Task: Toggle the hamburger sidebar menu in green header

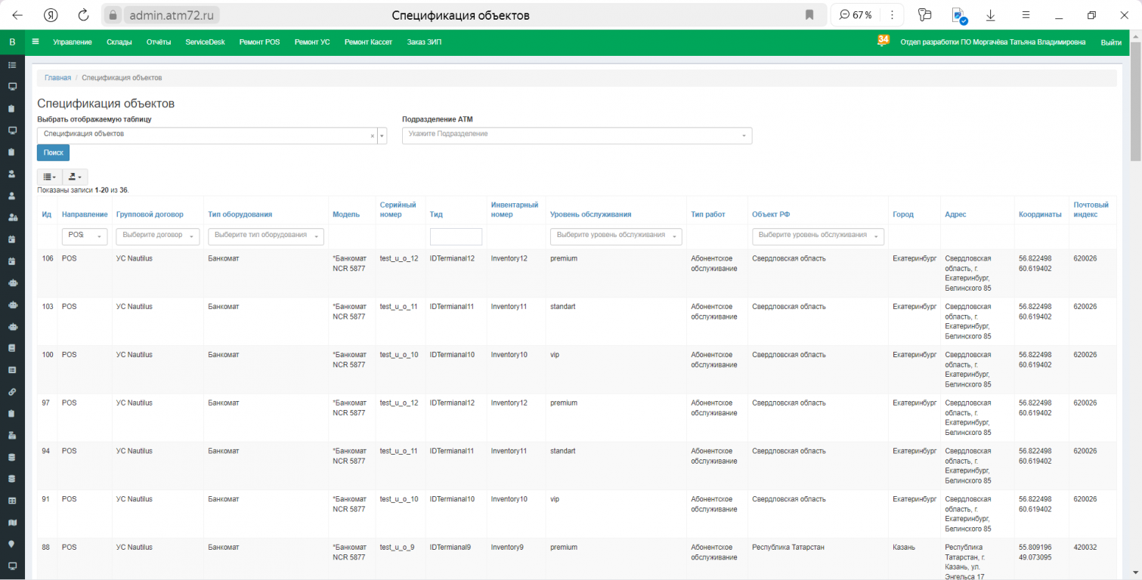Action: [x=36, y=42]
